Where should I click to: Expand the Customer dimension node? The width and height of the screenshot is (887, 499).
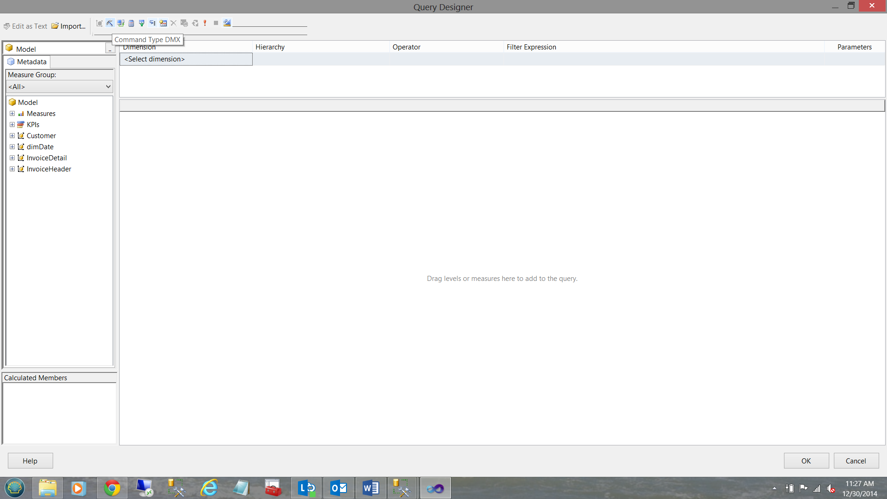pyautogui.click(x=12, y=136)
